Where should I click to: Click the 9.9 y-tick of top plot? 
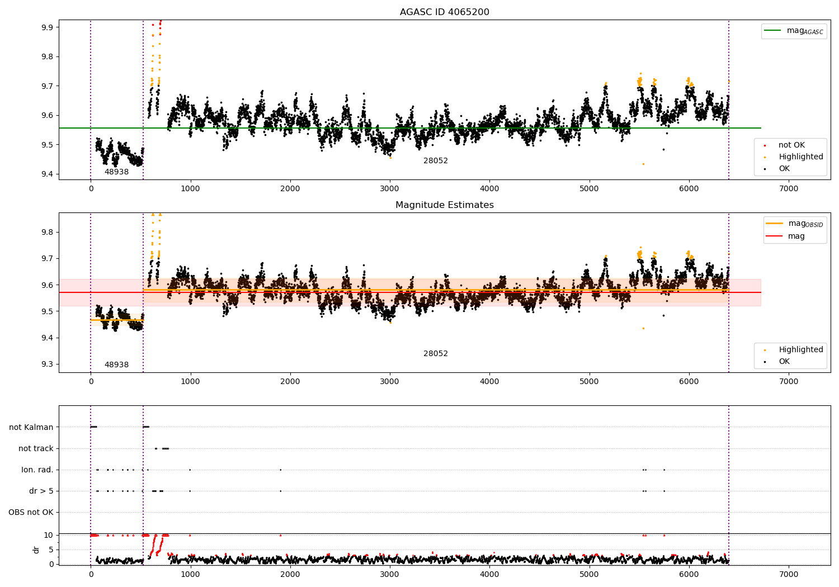48,27
